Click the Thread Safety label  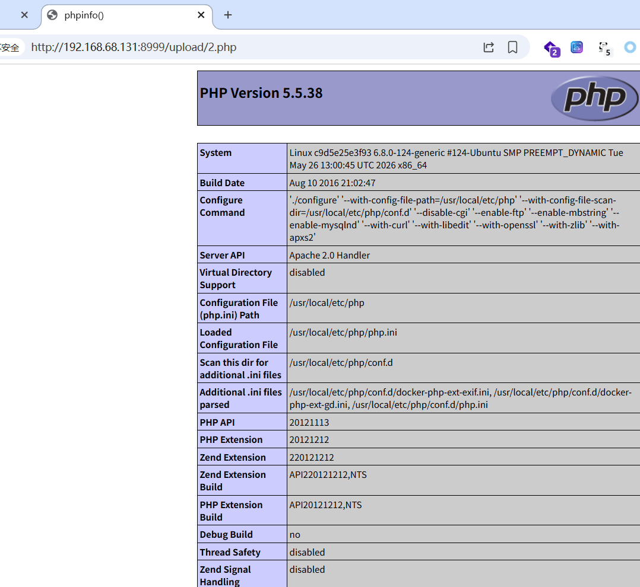pyautogui.click(x=230, y=553)
